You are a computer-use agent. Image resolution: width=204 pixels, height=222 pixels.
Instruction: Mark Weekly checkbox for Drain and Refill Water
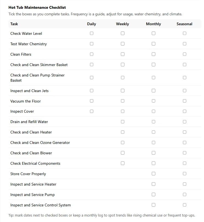click(x=123, y=122)
